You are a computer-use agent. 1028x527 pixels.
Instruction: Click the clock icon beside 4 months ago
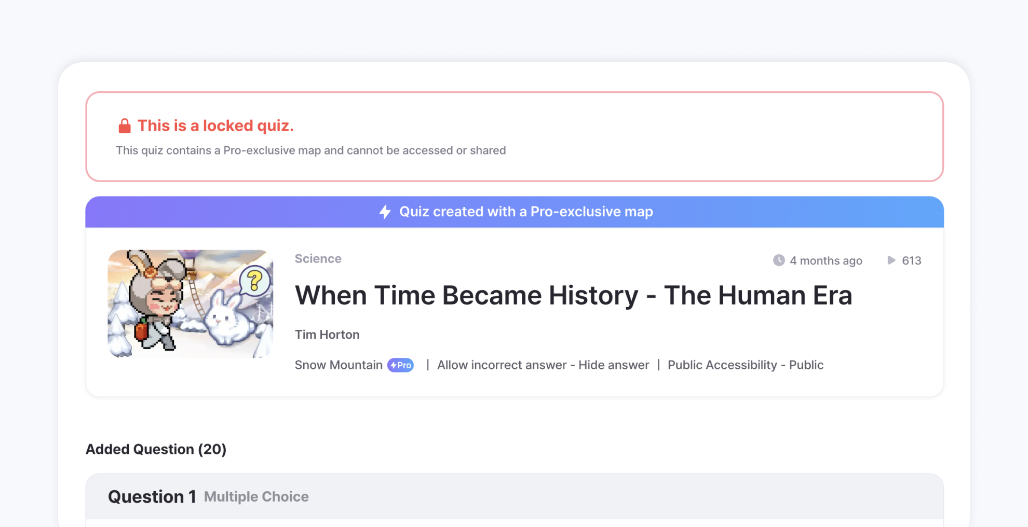pyautogui.click(x=779, y=260)
